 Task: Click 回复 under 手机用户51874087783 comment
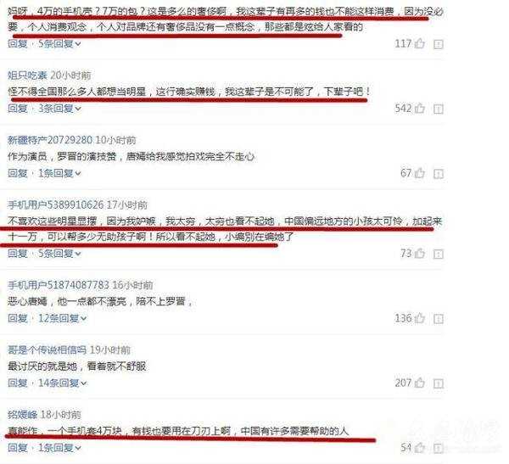pos(18,318)
